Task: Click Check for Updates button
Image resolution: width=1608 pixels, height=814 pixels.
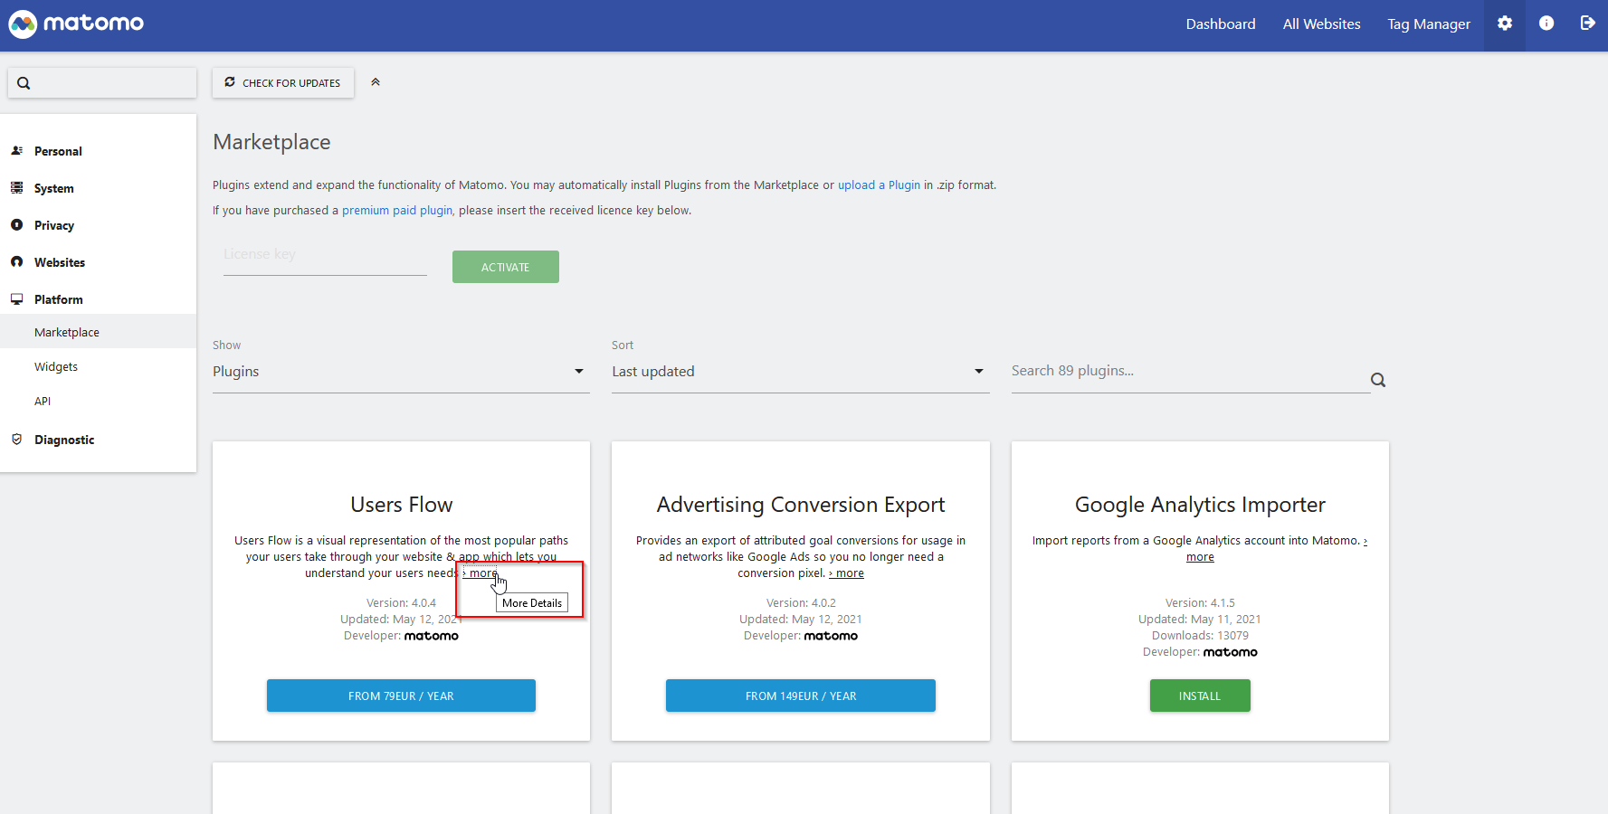Action: click(283, 82)
